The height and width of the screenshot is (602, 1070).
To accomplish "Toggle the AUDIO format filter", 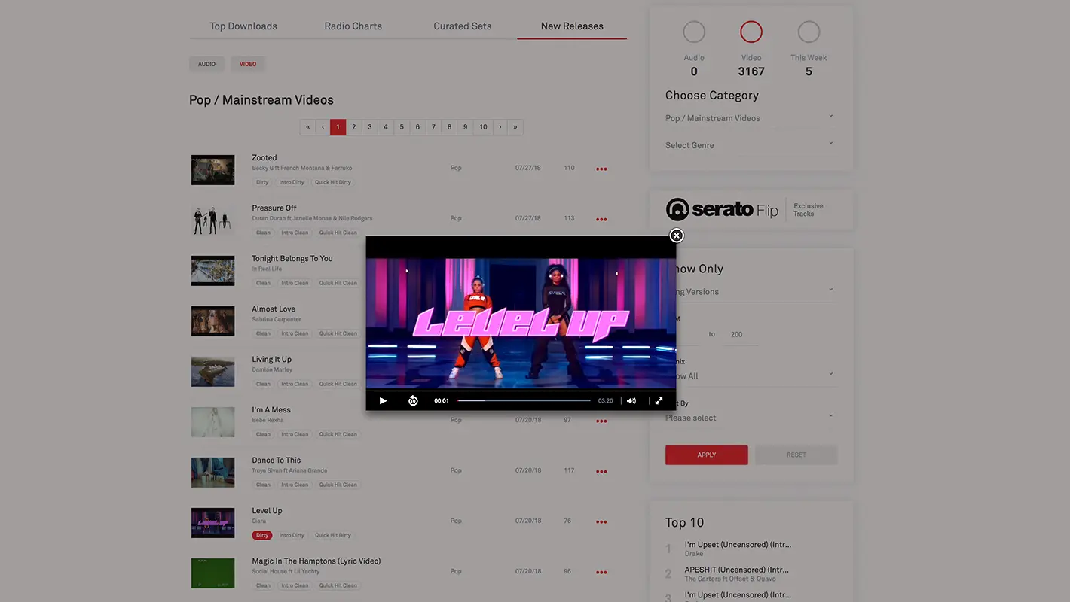I will pos(206,64).
